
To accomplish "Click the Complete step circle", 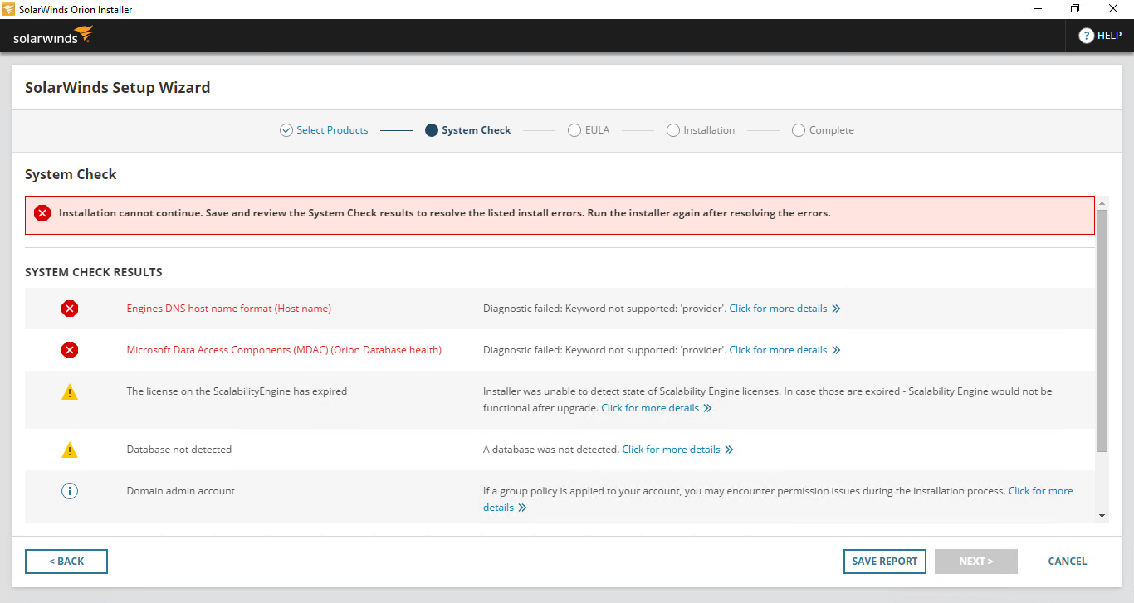I will tap(799, 130).
